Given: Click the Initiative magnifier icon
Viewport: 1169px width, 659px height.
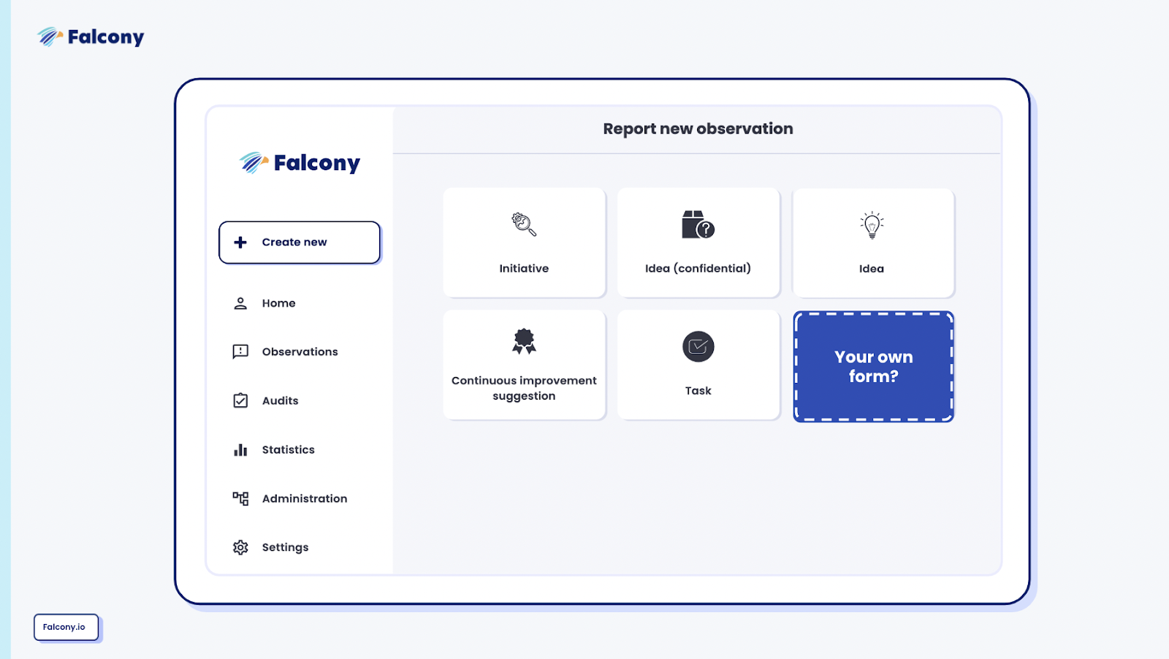Looking at the screenshot, I should 524,224.
